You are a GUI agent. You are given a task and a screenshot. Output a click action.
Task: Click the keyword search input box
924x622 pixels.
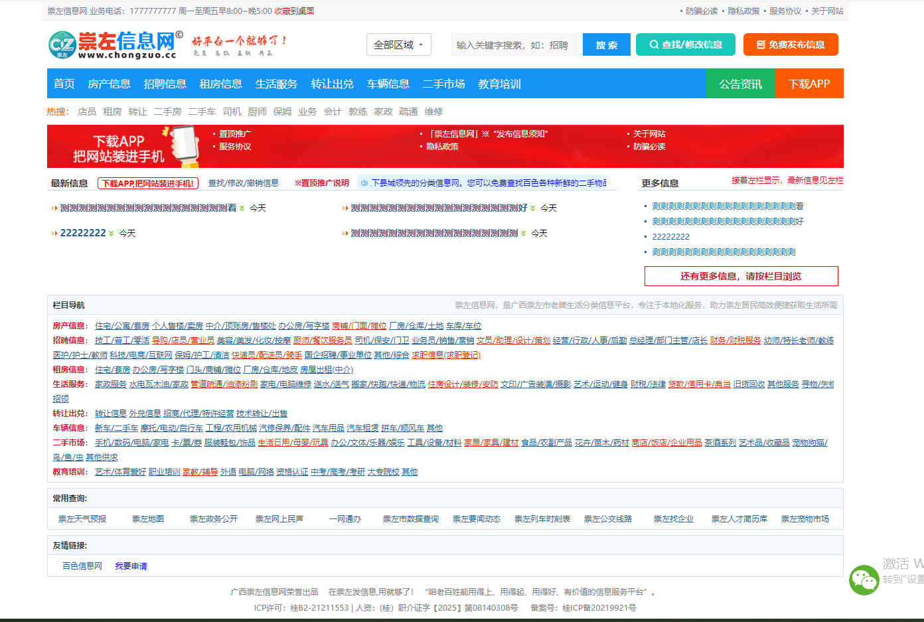tap(517, 45)
